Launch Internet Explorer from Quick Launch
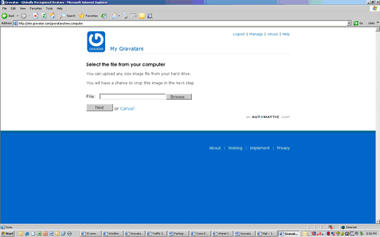This screenshot has height=237, width=380. (27, 234)
